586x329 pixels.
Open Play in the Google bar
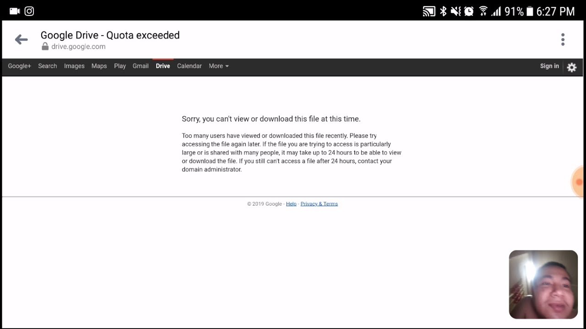pos(120,66)
